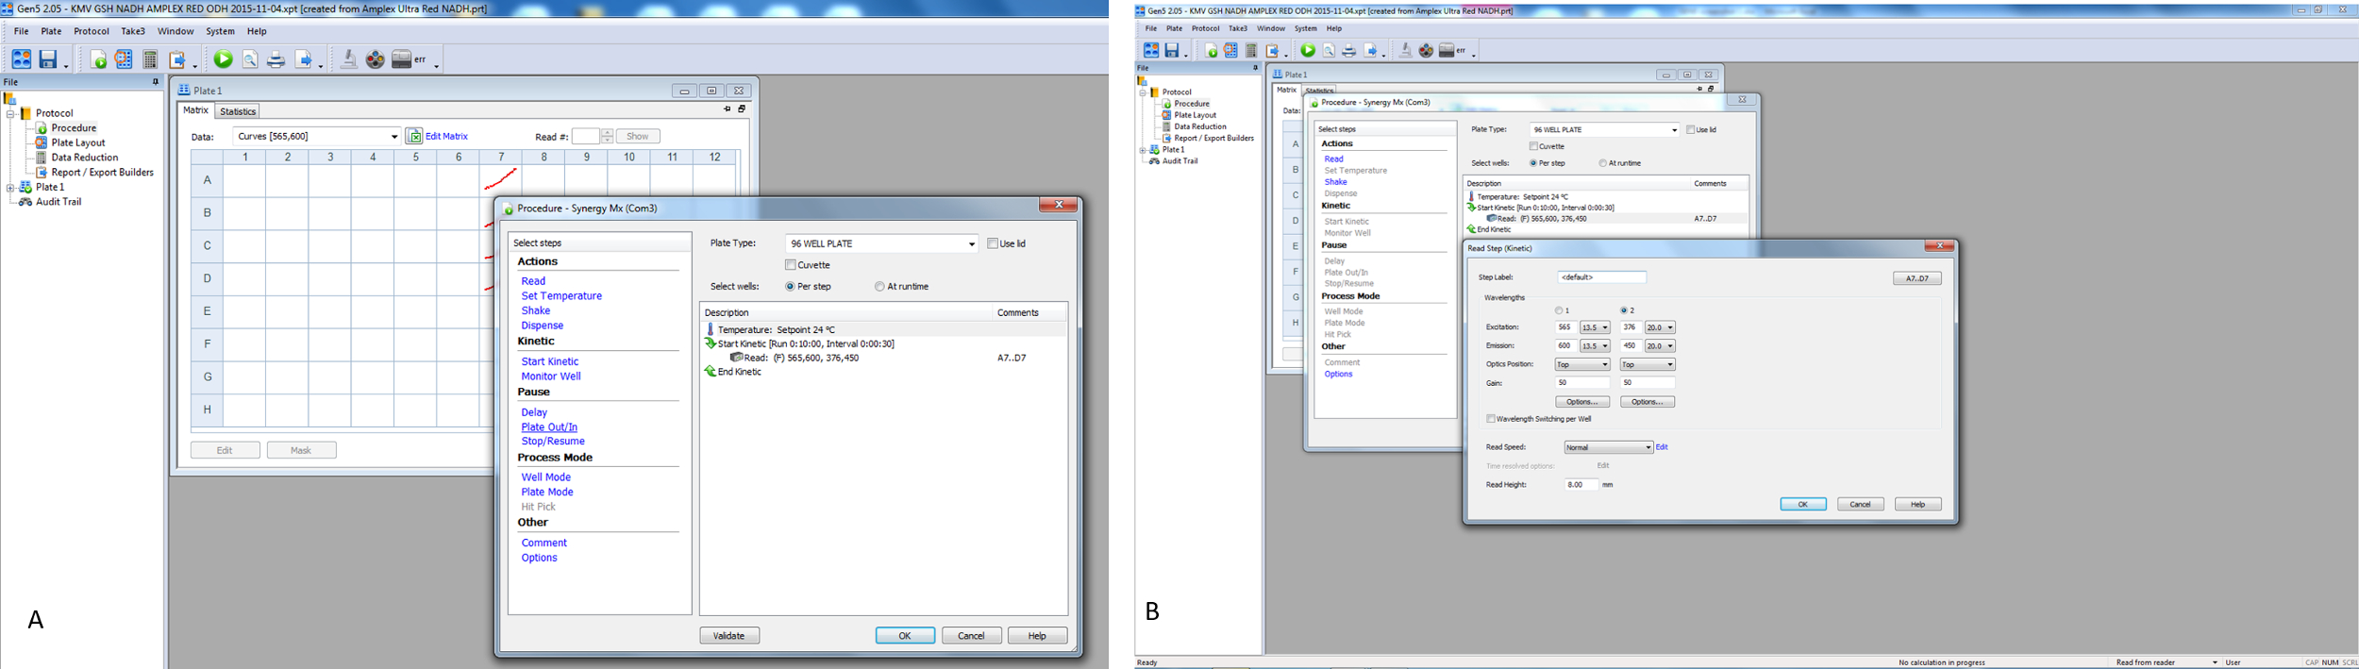The height and width of the screenshot is (669, 2359).
Task: Open the Read Speed dropdown showing Normal
Action: pyautogui.click(x=1608, y=447)
